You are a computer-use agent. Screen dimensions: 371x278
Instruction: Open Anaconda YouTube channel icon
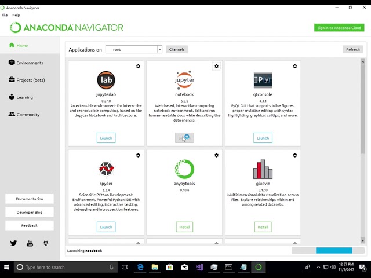pos(30,243)
